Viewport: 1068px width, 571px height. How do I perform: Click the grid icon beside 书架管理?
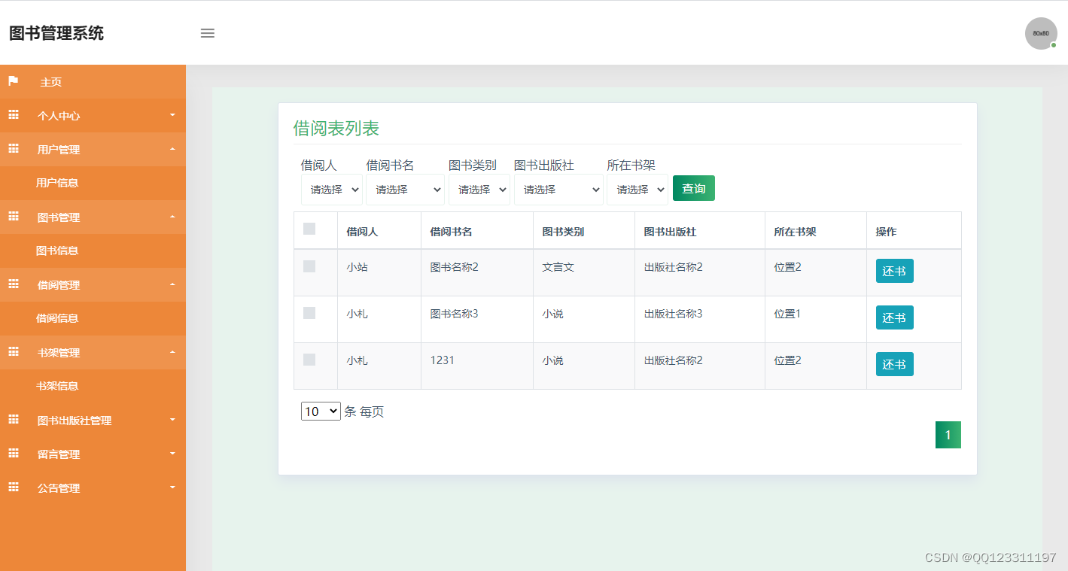(x=14, y=352)
